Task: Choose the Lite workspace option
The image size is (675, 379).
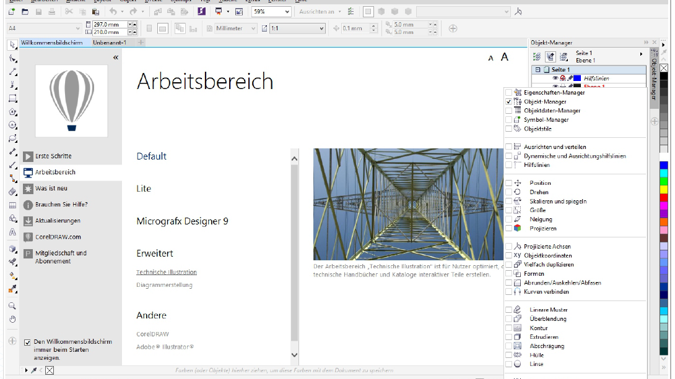Action: [144, 189]
